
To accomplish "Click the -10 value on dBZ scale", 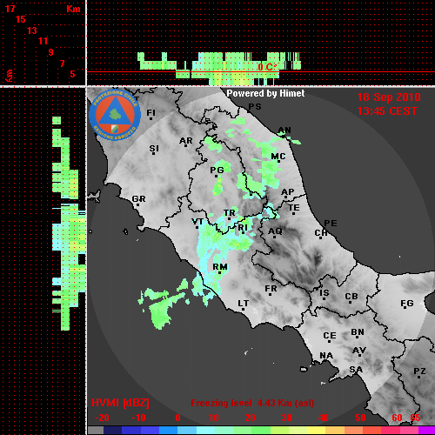I will pos(138,418).
